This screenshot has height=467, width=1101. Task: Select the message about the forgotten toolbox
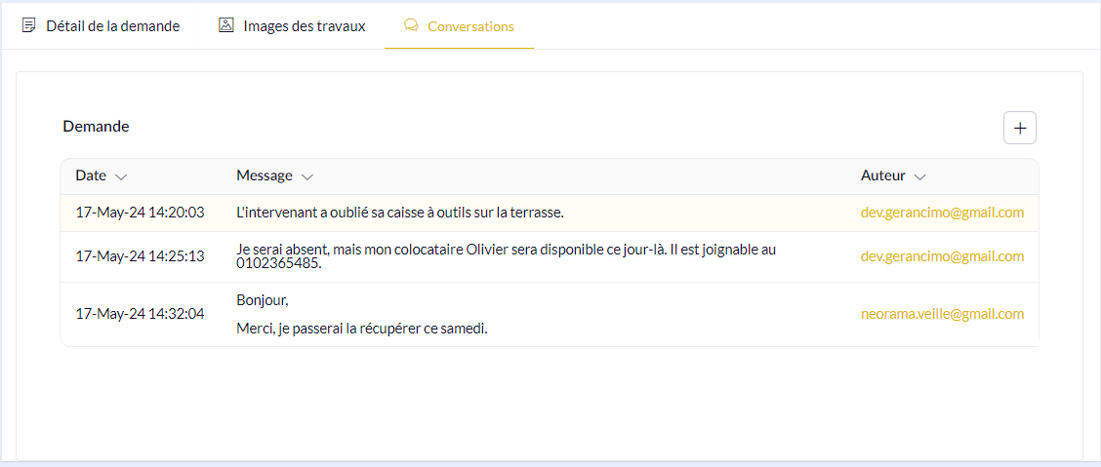[x=400, y=213]
